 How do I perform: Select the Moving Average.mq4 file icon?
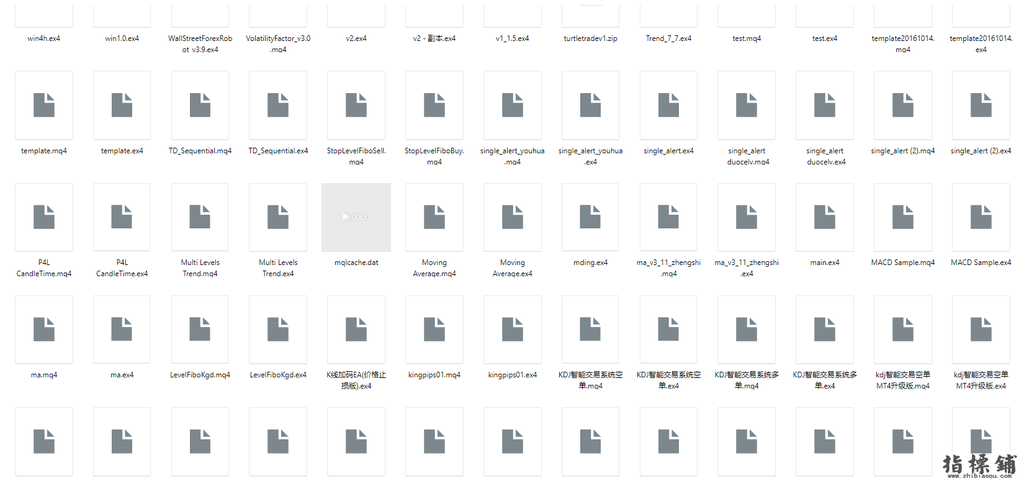coord(434,217)
